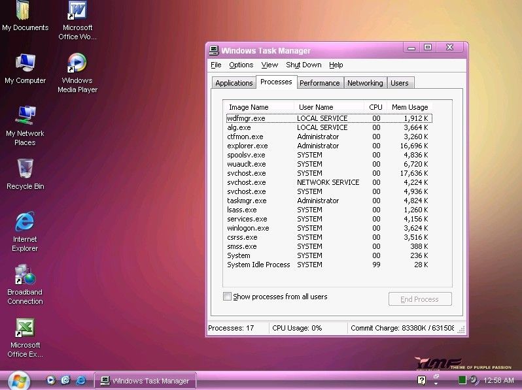The image size is (522, 390).
Task: Select the System process row
Action: pyautogui.click(x=329, y=255)
